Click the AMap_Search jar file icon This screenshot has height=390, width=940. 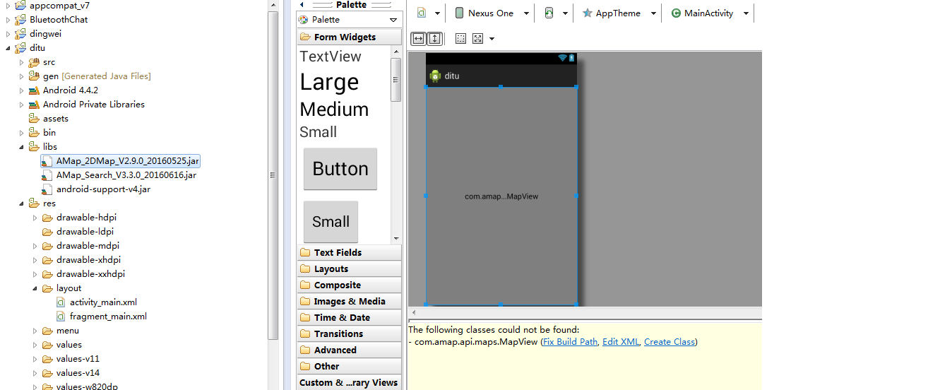[x=47, y=175]
